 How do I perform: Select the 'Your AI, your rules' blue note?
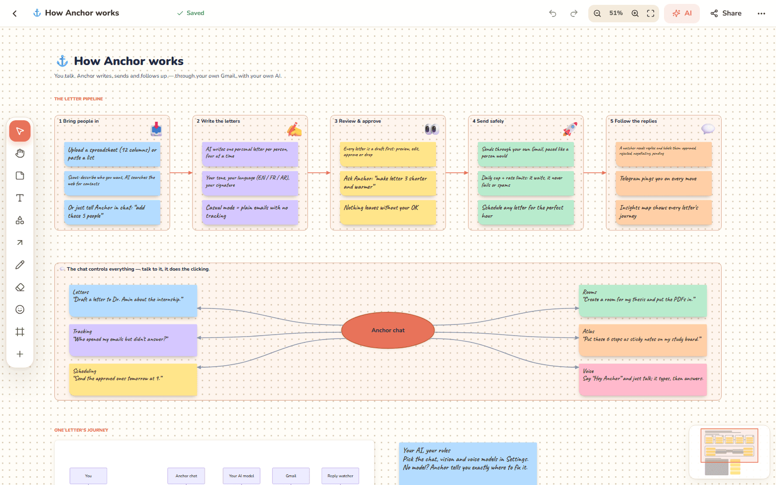(x=468, y=463)
